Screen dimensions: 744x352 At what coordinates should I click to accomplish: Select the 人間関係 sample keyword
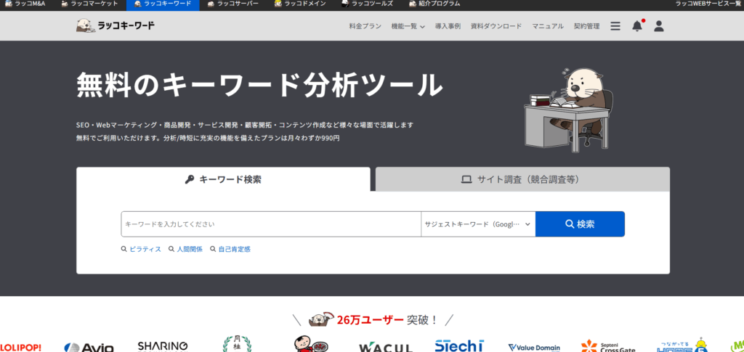click(x=190, y=249)
